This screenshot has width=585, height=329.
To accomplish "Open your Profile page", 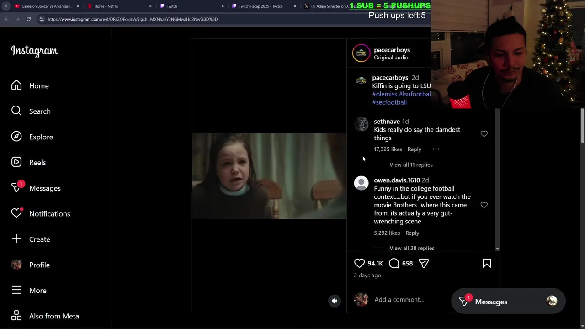I will click(x=31, y=265).
